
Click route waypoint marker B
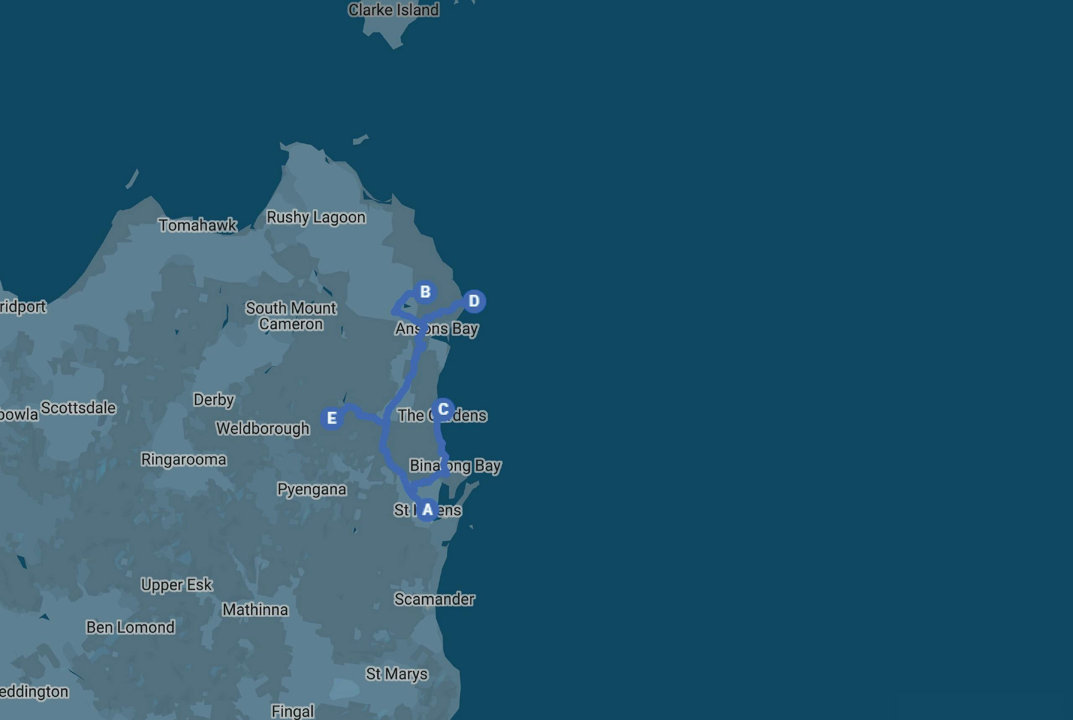[425, 292]
